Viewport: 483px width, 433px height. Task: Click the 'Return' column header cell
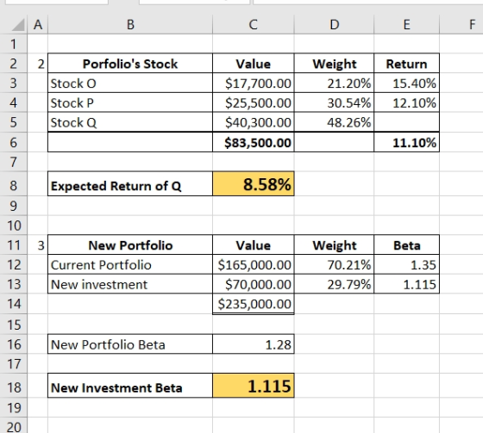[406, 64]
